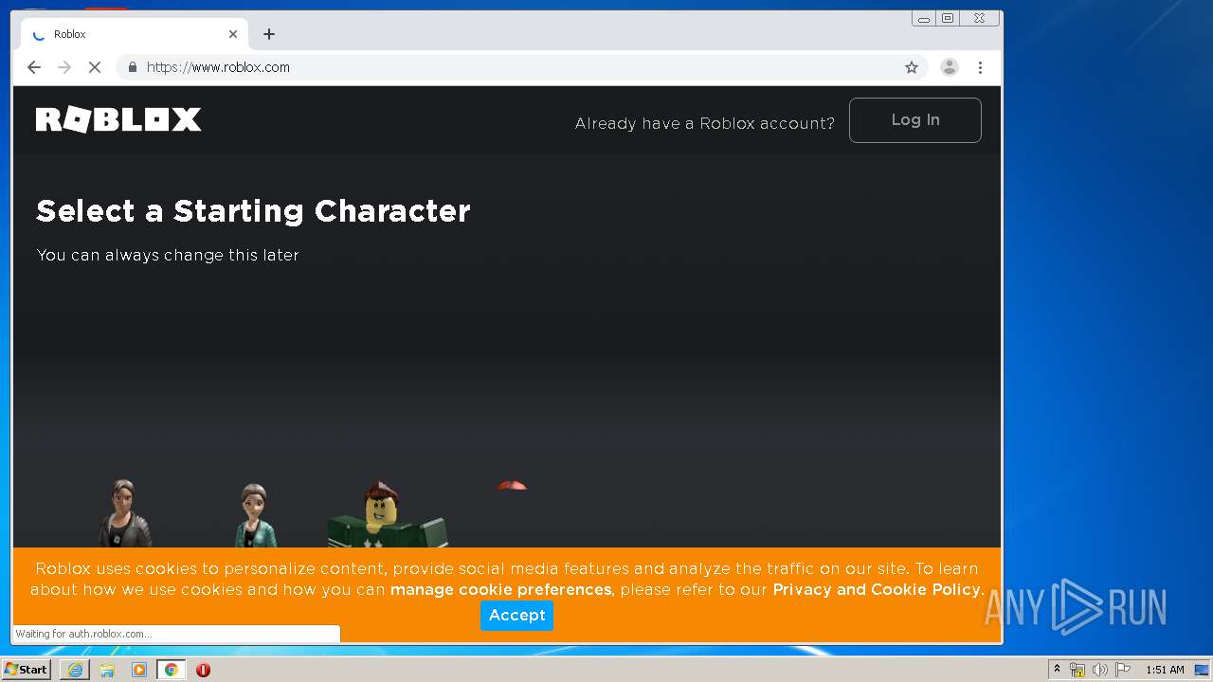Click the 'Waiting for auth.roblox.com' status text
Viewport: 1213px width, 682px height.
pos(83,634)
